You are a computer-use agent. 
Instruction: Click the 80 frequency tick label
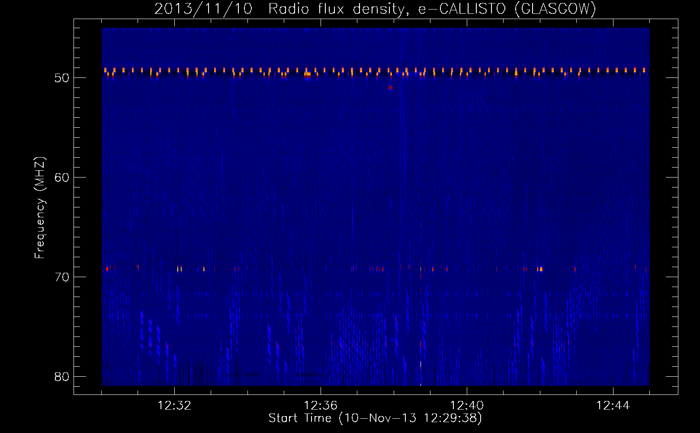pos(62,377)
